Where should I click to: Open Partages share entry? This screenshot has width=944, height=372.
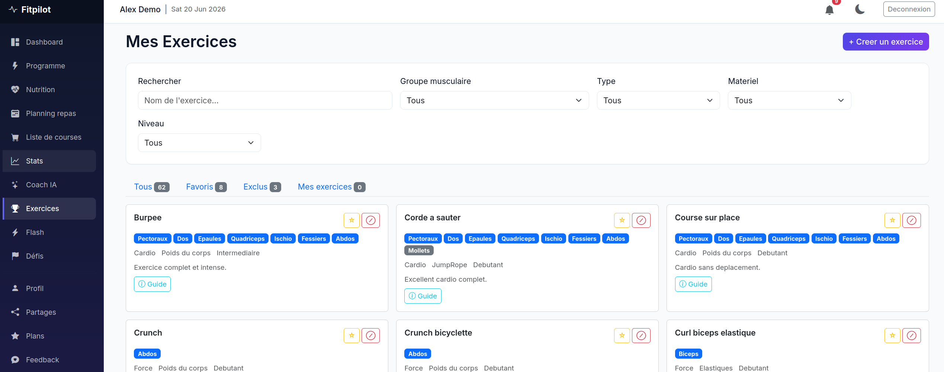[x=49, y=312]
